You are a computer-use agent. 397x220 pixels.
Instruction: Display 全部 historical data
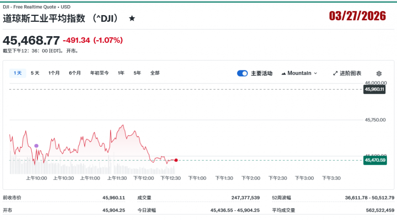click(x=155, y=73)
